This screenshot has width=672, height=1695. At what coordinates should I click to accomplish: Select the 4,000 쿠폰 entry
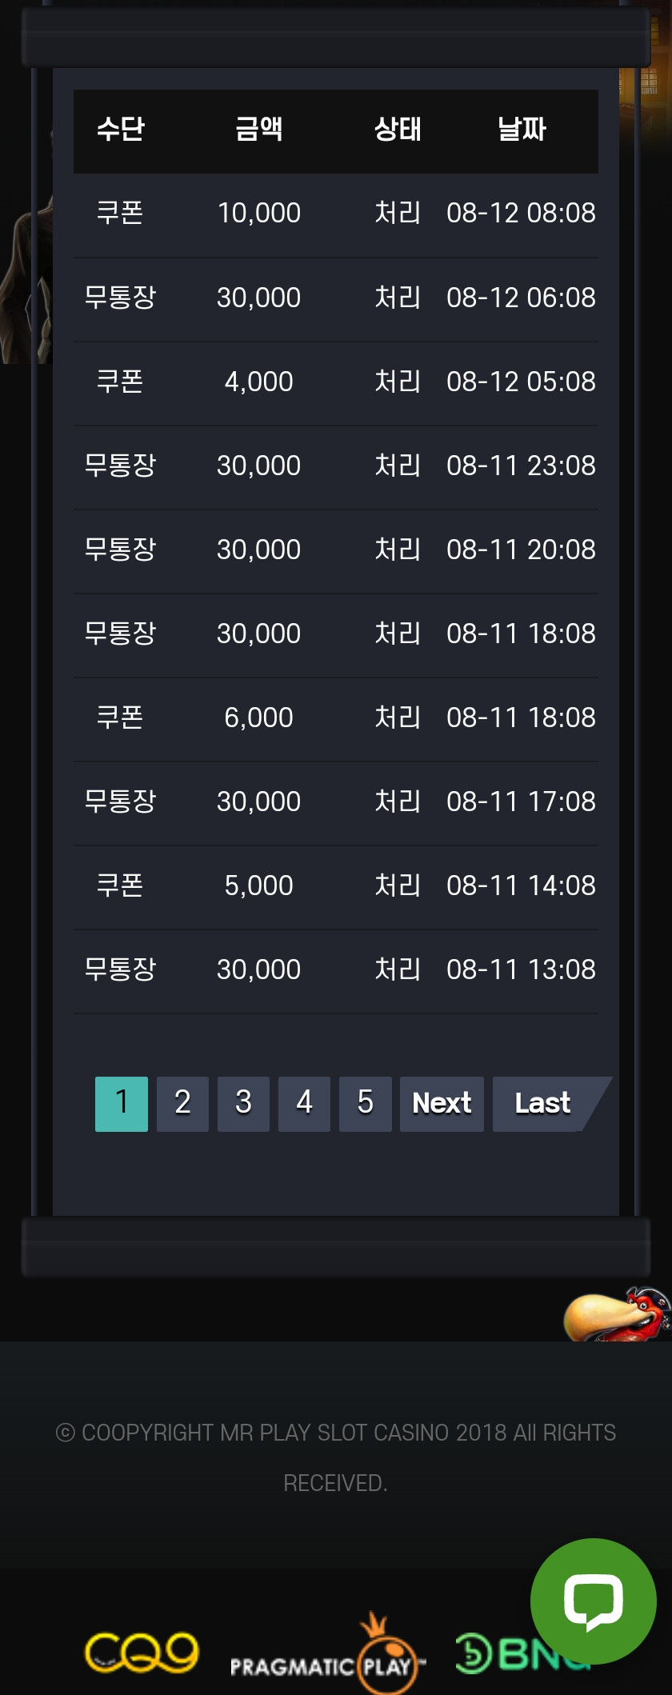tap(336, 382)
